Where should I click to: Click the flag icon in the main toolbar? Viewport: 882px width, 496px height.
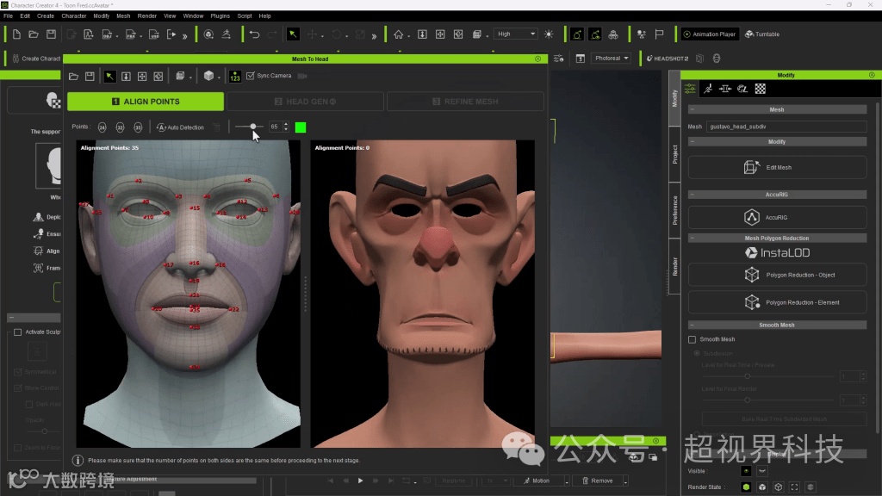pyautogui.click(x=659, y=34)
